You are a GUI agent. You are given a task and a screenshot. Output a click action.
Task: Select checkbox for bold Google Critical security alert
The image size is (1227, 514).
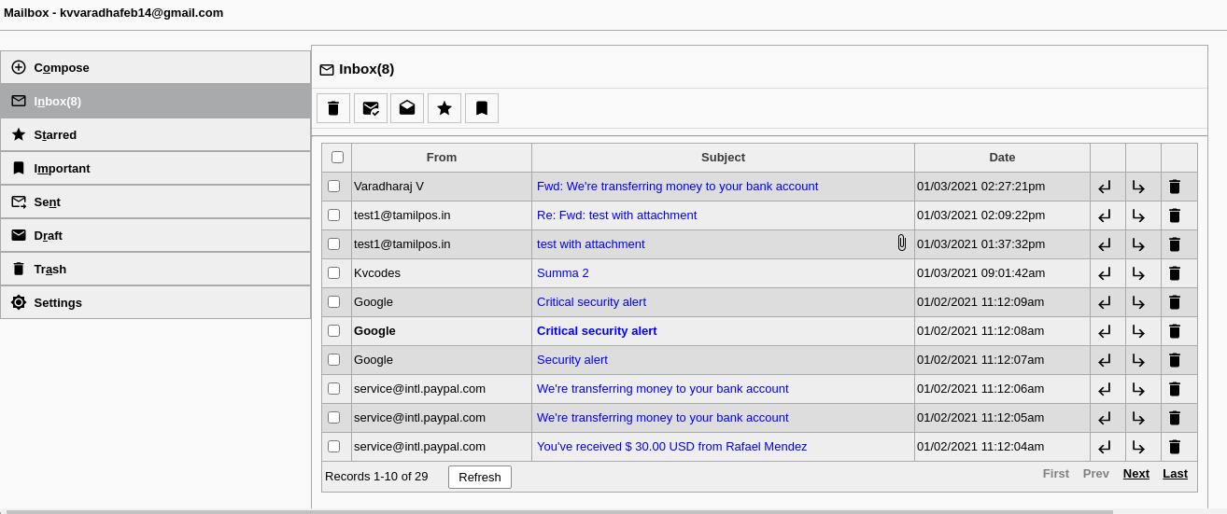(x=334, y=331)
